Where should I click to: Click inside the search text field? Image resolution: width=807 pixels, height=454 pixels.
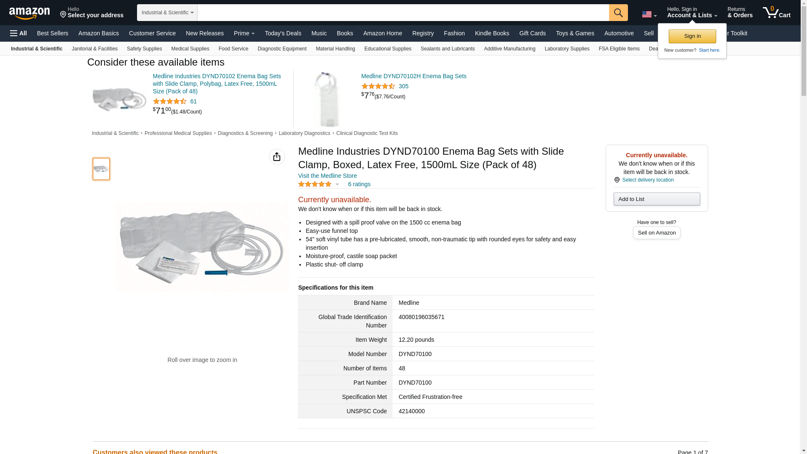(x=403, y=13)
